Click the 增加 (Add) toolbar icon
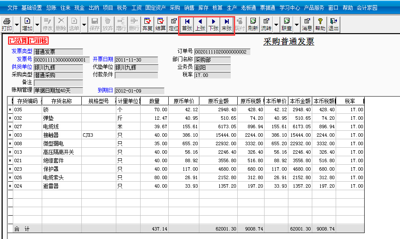This screenshot has width=400, height=239. tap(27, 25)
